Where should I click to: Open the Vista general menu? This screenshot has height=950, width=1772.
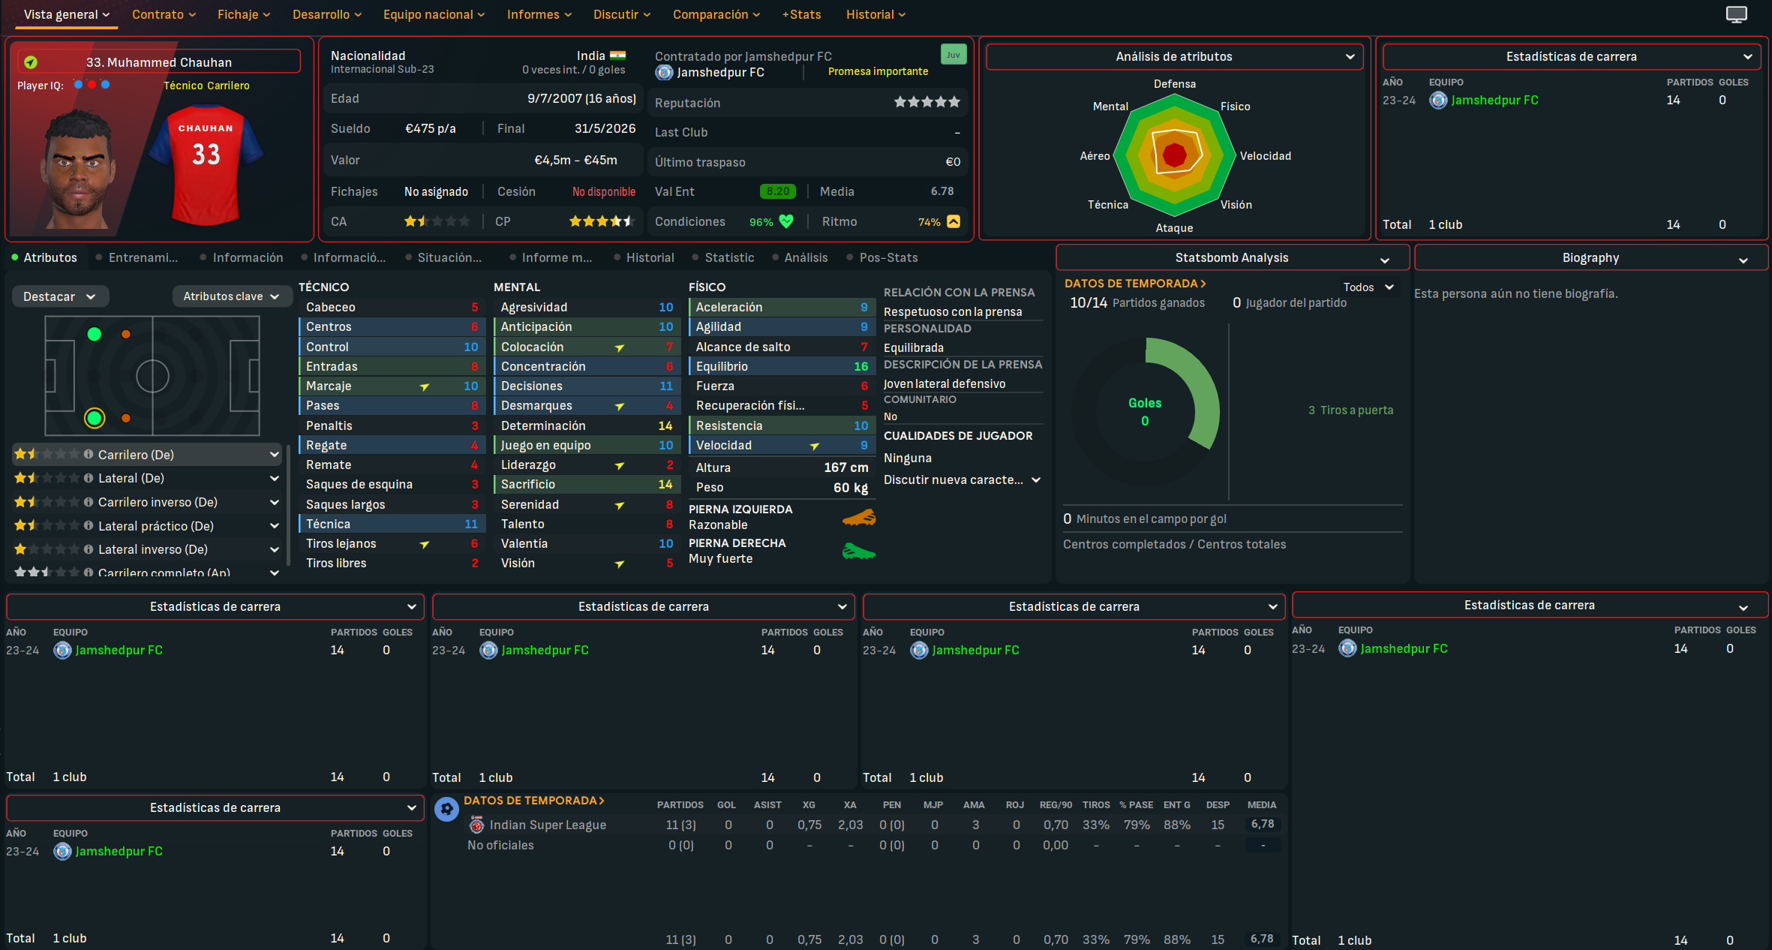coord(67,14)
